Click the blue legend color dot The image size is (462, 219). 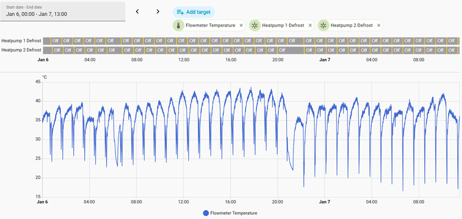point(206,213)
